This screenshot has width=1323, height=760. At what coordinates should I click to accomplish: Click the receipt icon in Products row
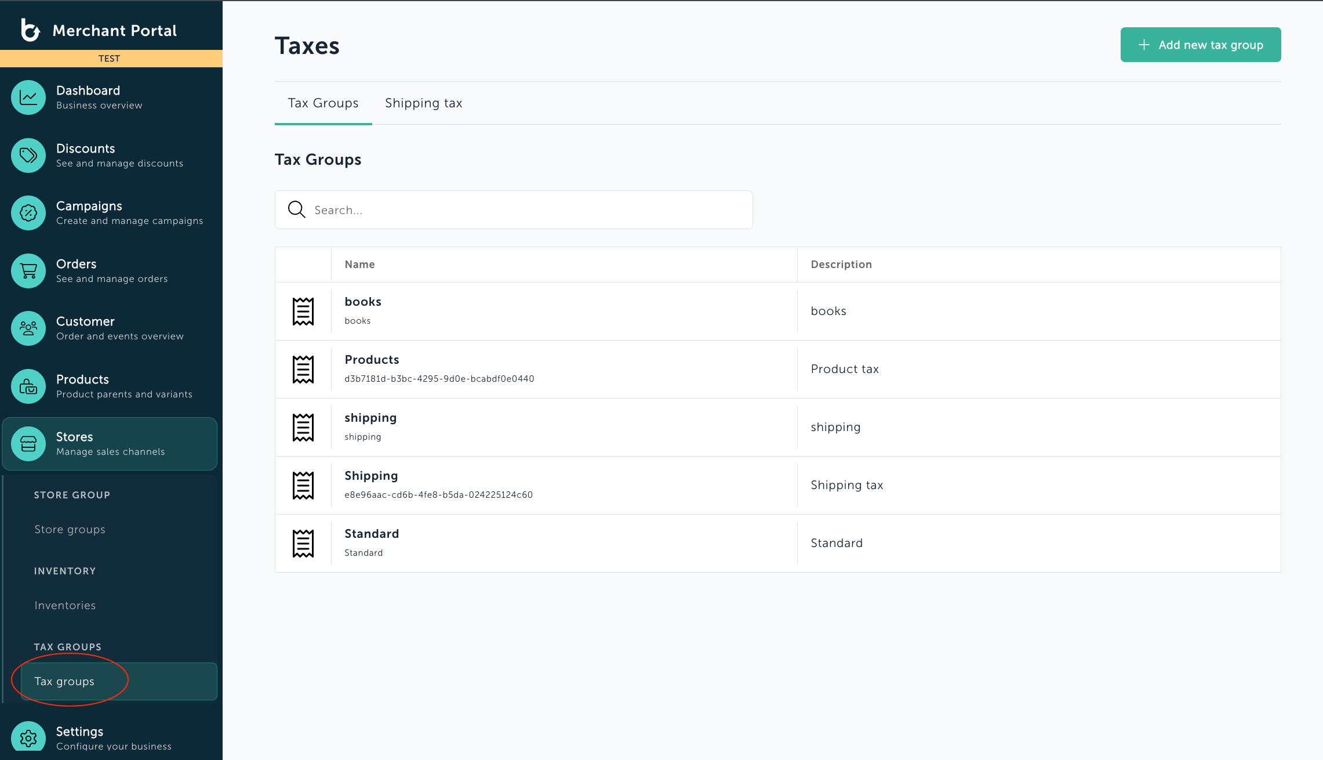(x=303, y=370)
